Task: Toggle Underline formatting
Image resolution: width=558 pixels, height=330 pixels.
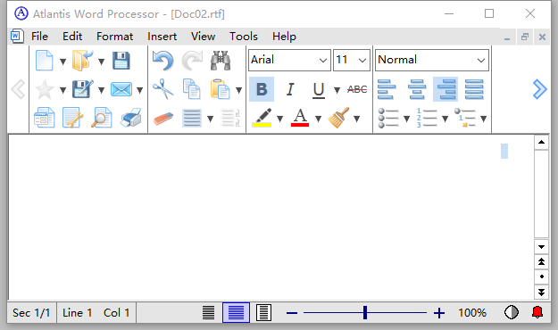Action: [319, 90]
